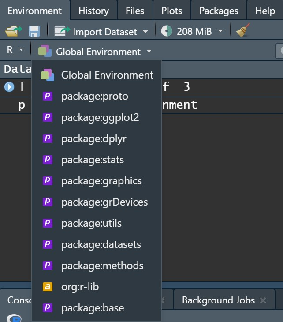Screen dimensions: 283x322
Task: Select package:datasets in environment list
Action: pos(97,244)
